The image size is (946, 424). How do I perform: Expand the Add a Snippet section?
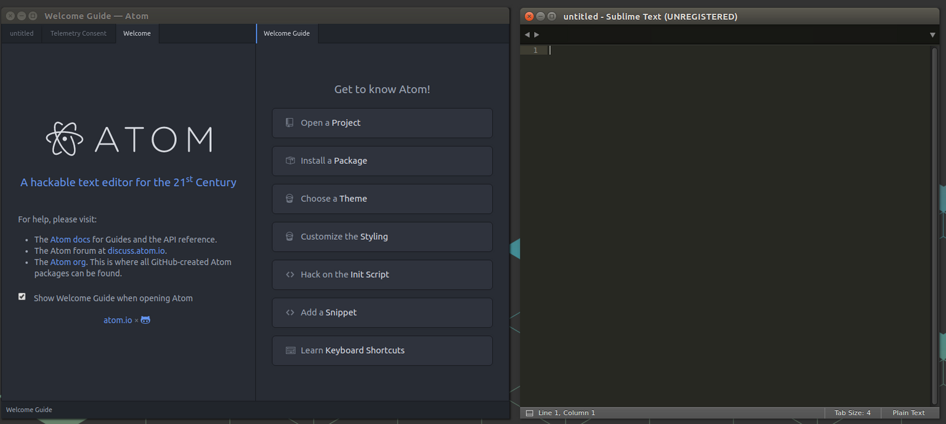(x=382, y=312)
